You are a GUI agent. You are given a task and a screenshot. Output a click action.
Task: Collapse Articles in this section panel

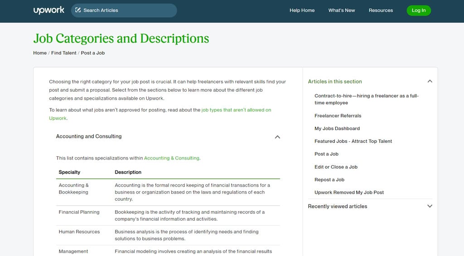click(430, 82)
